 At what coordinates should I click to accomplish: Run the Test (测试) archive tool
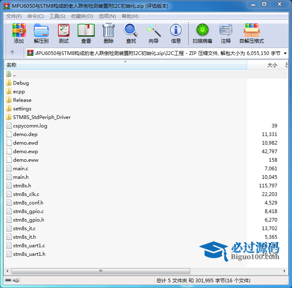64,33
